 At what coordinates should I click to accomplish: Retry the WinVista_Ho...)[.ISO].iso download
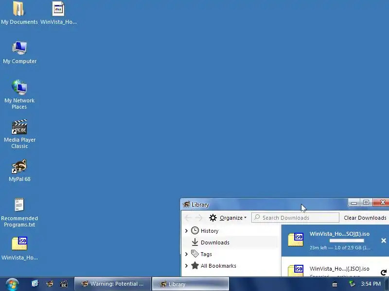384,273
